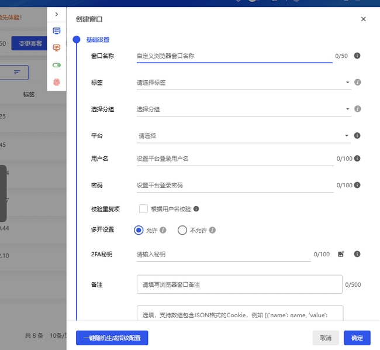Click the green toggle icon in the side strip
Image resolution: width=380 pixels, height=350 pixels.
[x=57, y=65]
